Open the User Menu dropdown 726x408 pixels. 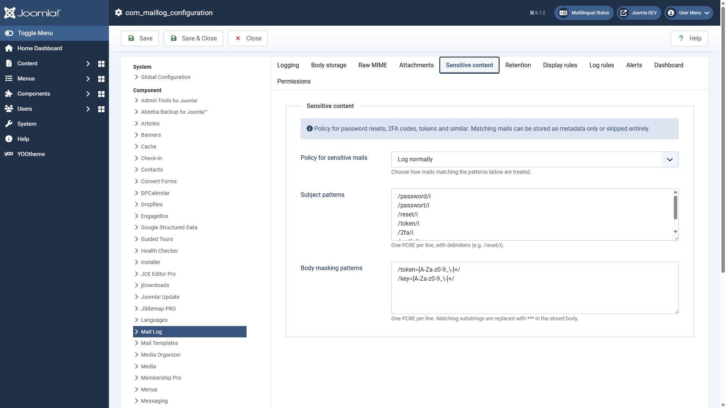[x=689, y=13]
